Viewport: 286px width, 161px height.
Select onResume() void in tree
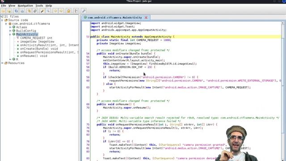(x=34, y=56)
